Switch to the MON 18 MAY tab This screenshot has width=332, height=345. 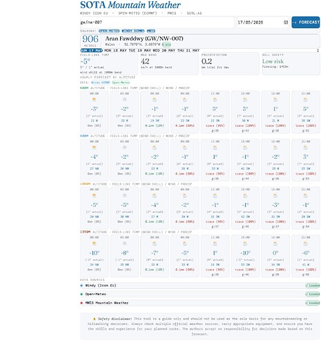(116, 50)
